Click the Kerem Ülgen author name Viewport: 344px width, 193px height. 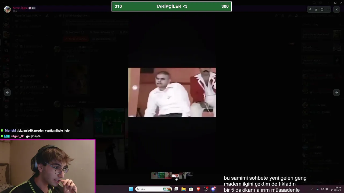20,8
